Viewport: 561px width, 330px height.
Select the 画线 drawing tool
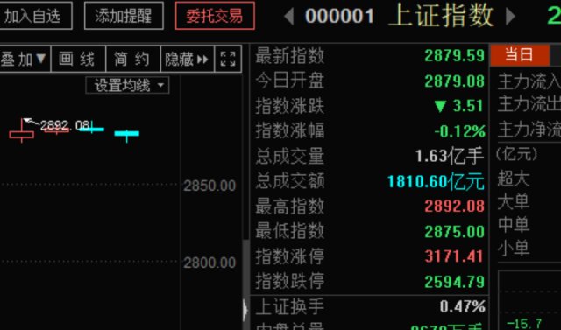click(78, 59)
